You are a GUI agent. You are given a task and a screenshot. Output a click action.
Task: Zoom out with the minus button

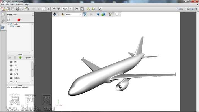click(54, 9)
